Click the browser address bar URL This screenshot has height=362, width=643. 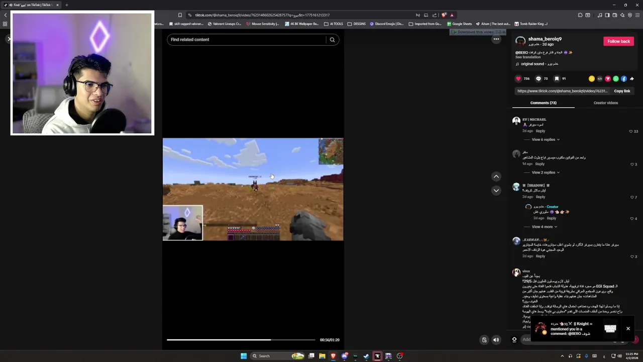click(x=262, y=15)
